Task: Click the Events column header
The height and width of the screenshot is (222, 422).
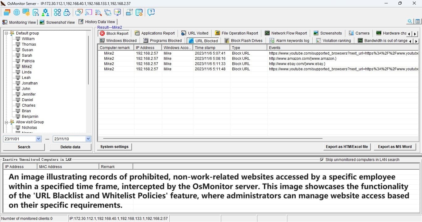Action: point(343,47)
